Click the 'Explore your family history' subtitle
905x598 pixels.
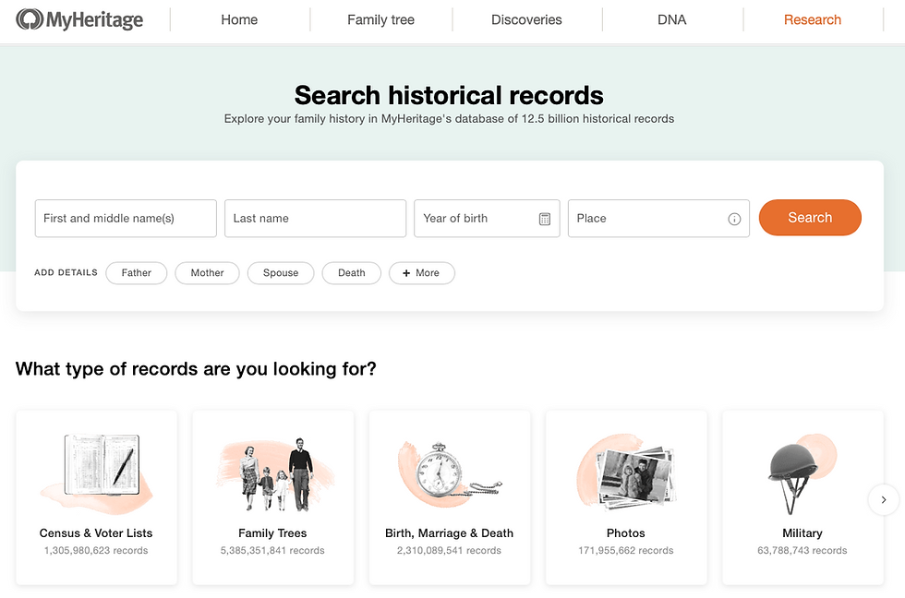pos(449,119)
